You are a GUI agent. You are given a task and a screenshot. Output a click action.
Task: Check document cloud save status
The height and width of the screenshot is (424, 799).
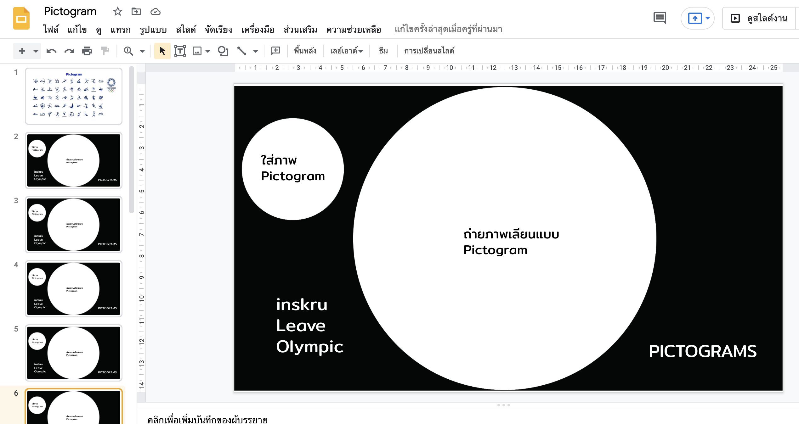click(x=155, y=12)
